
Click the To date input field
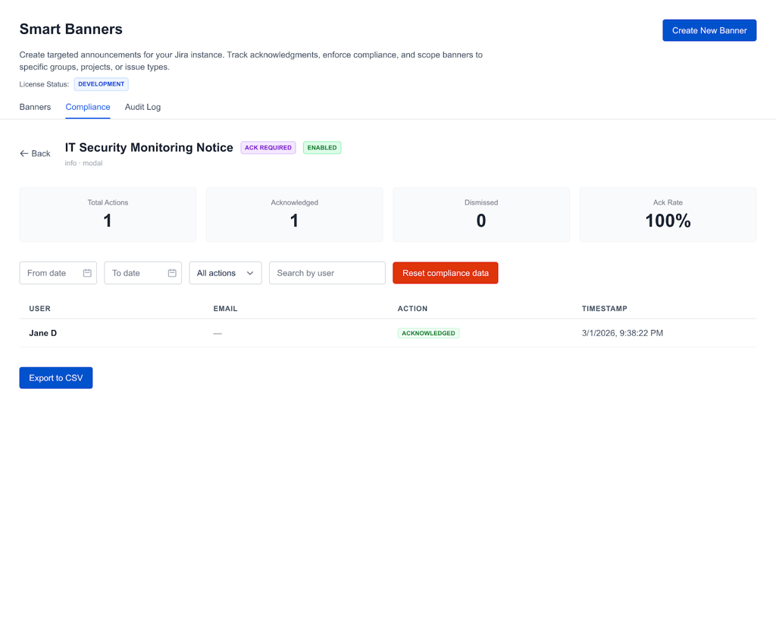click(x=143, y=273)
